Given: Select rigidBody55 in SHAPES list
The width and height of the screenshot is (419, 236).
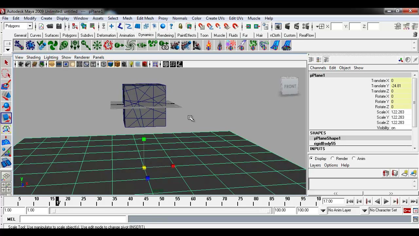Looking at the screenshot, I should coord(325,144).
